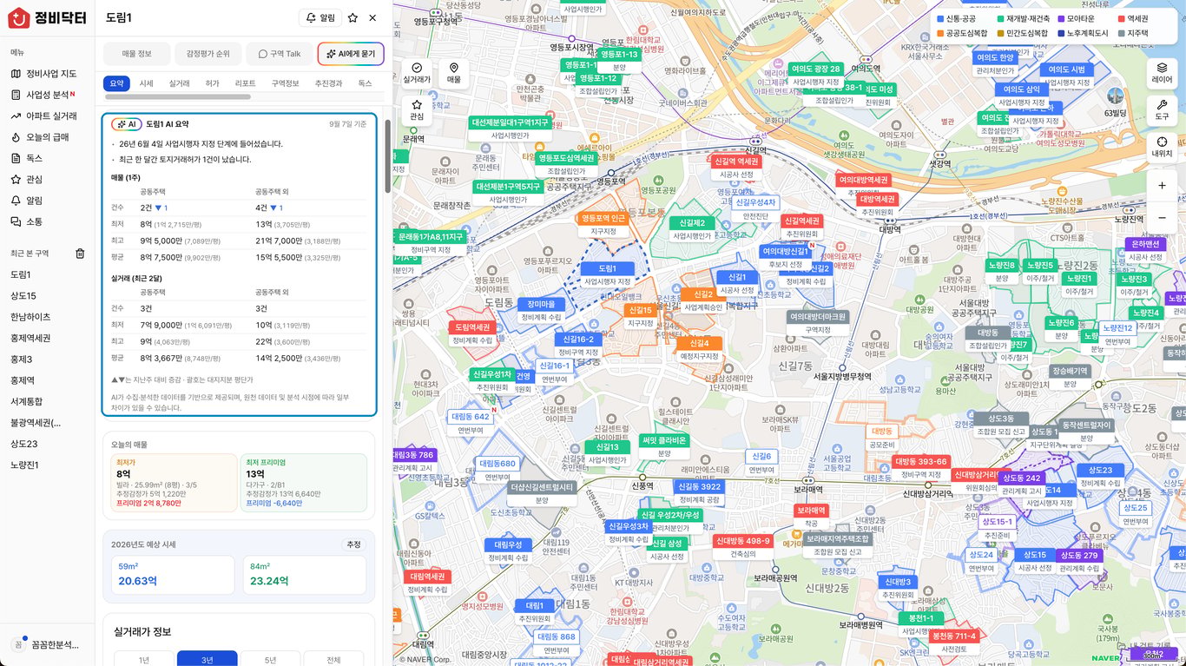Open the 도구 wrench tool button
Viewport: 1186px width, 666px height.
click(1162, 109)
